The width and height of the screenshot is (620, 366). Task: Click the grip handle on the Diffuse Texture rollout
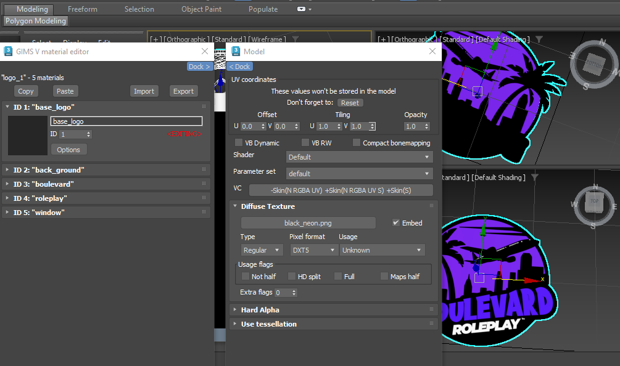(432, 206)
